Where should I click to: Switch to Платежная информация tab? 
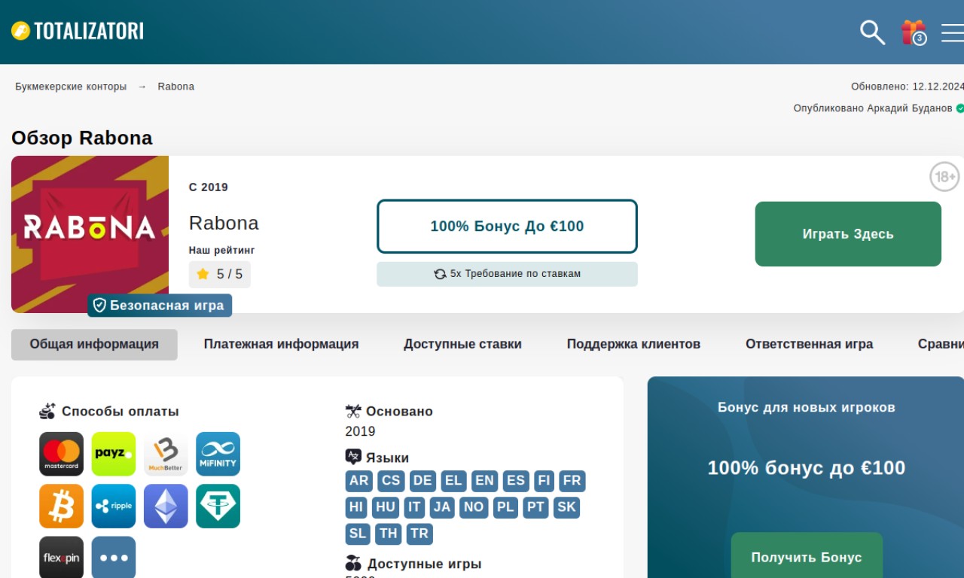click(x=281, y=344)
